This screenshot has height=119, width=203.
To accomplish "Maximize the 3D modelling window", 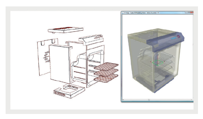I will pos(189,12).
